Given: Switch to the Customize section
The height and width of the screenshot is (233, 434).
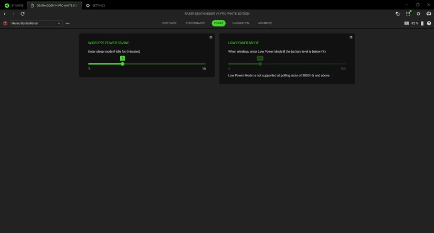Looking at the screenshot, I should tap(169, 23).
